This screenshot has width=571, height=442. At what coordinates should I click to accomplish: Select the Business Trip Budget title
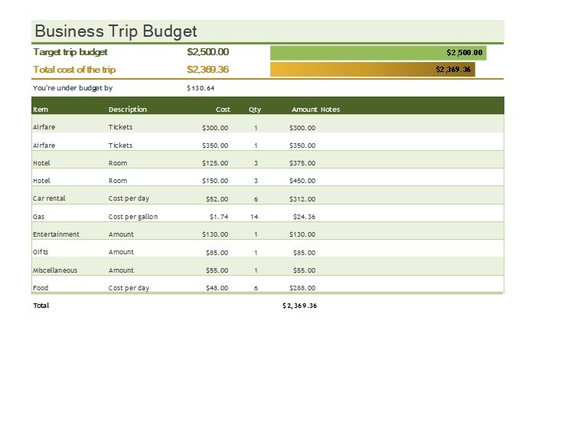click(x=116, y=31)
